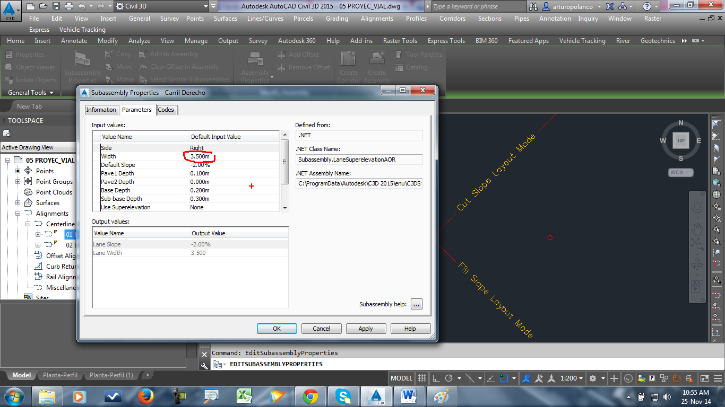This screenshot has width=725, height=407.
Task: Switch to the Planta-Perfil (1) layout tab
Action: click(111, 375)
